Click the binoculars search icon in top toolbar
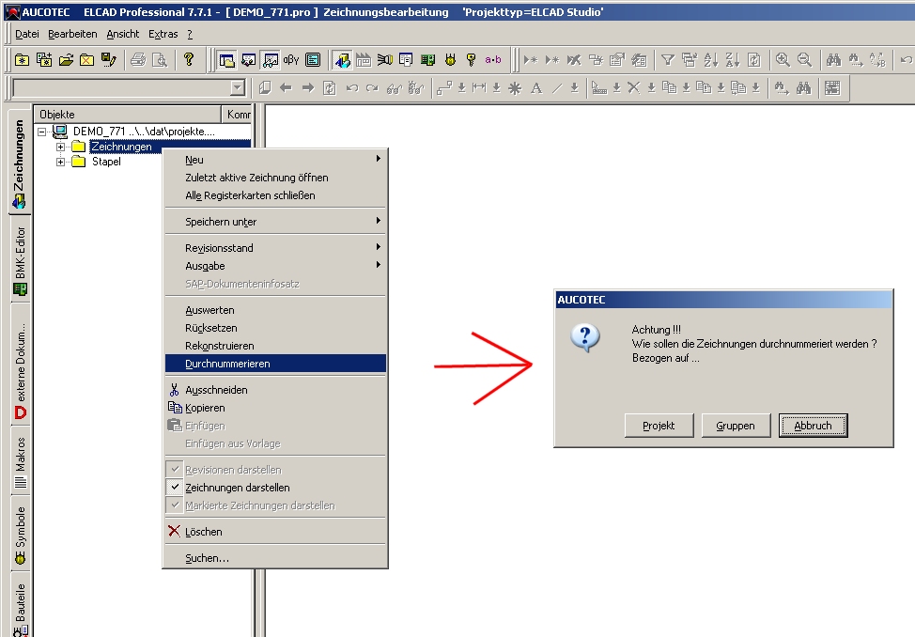The height and width of the screenshot is (637, 915). coord(834,59)
